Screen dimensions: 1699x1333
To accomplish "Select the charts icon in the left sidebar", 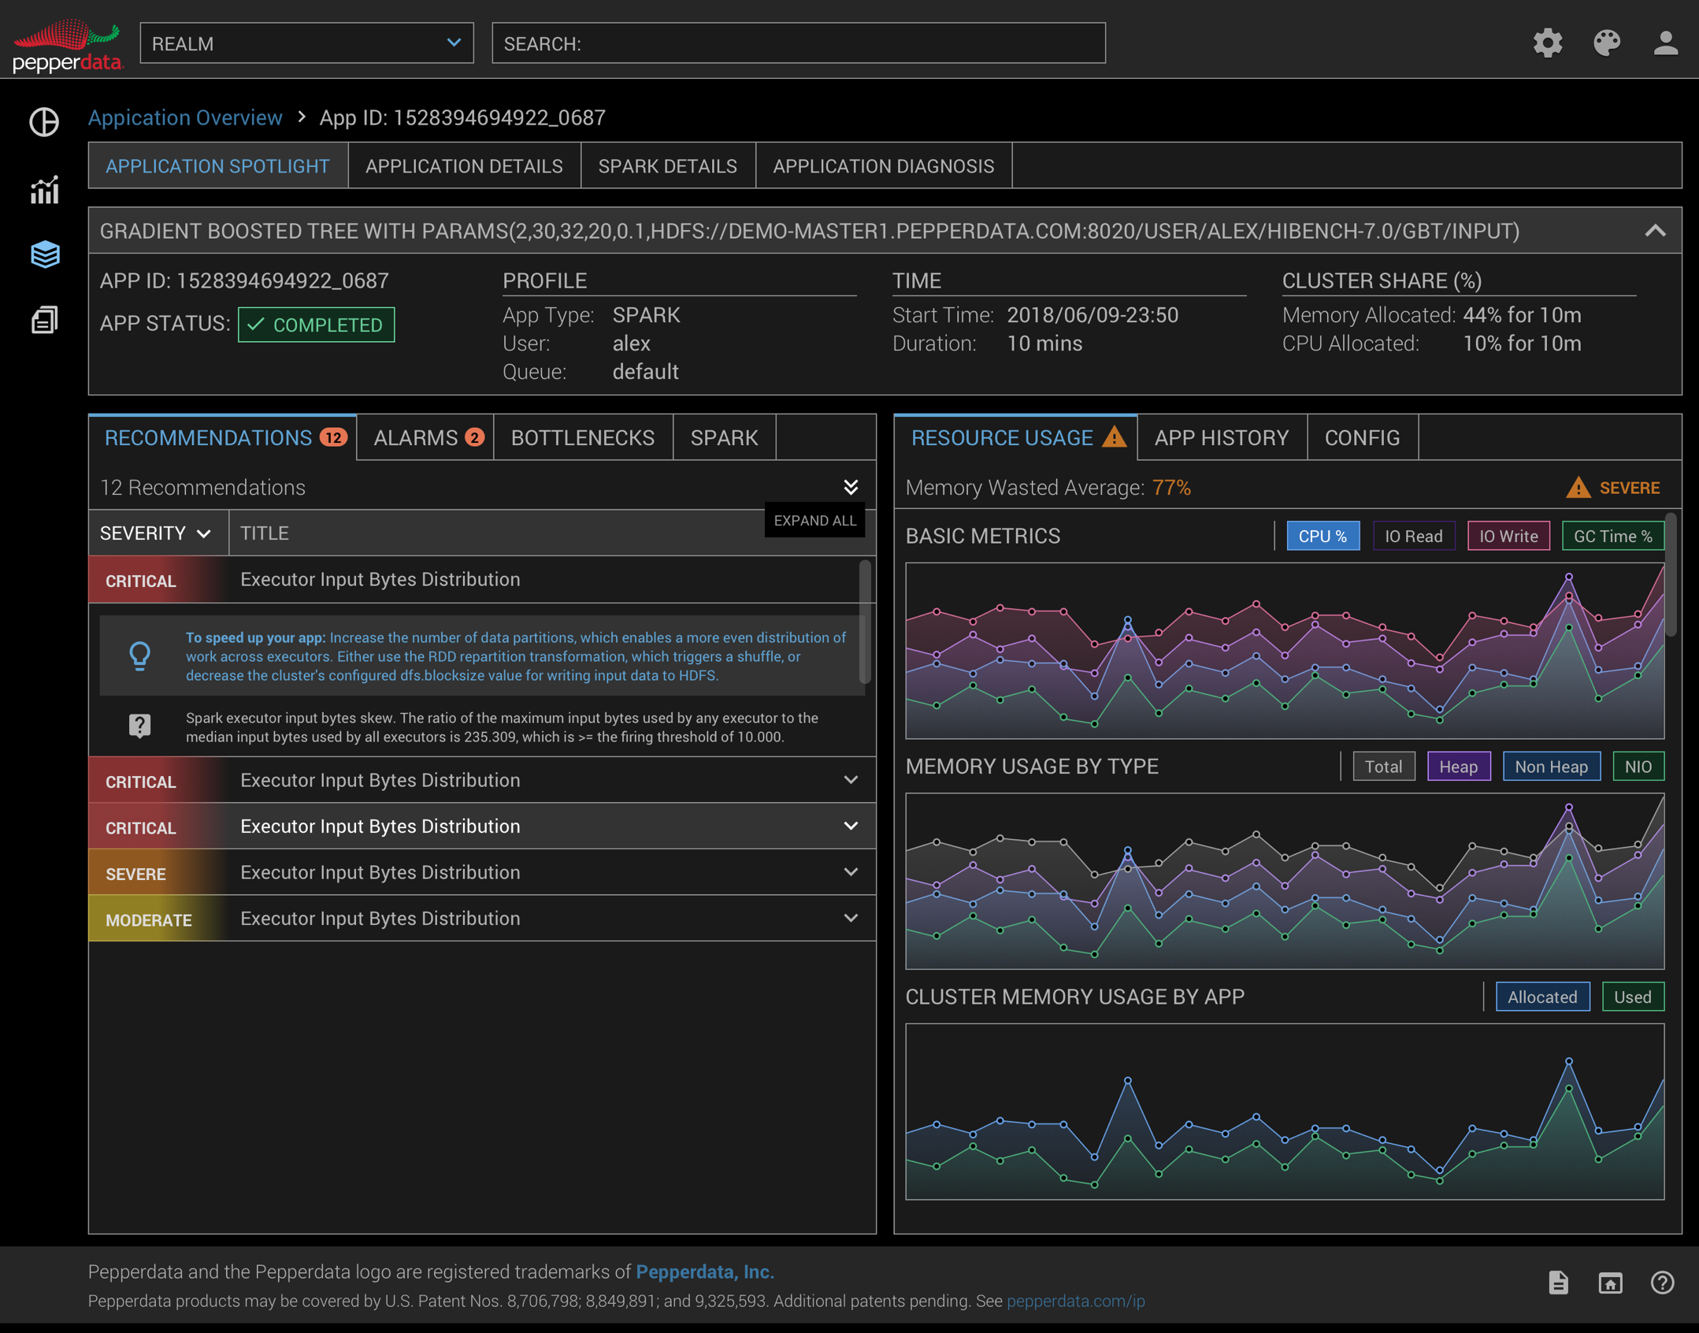I will 44,191.
